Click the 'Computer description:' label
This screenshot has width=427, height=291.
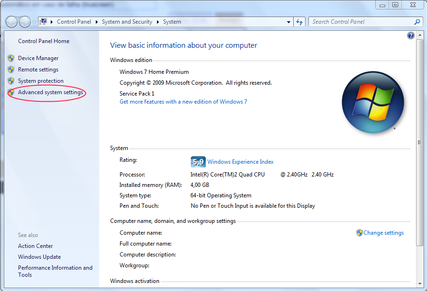pyautogui.click(x=148, y=255)
